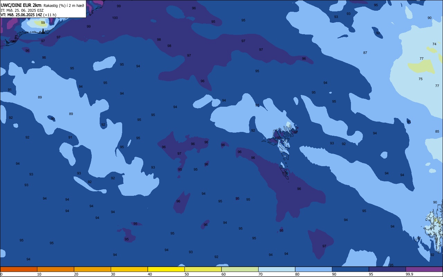Click the humidity value 87 on the map
Viewport: 443px width, 277px height.
[365, 52]
